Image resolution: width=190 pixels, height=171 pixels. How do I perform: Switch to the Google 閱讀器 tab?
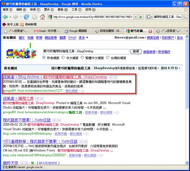click(x=78, y=31)
